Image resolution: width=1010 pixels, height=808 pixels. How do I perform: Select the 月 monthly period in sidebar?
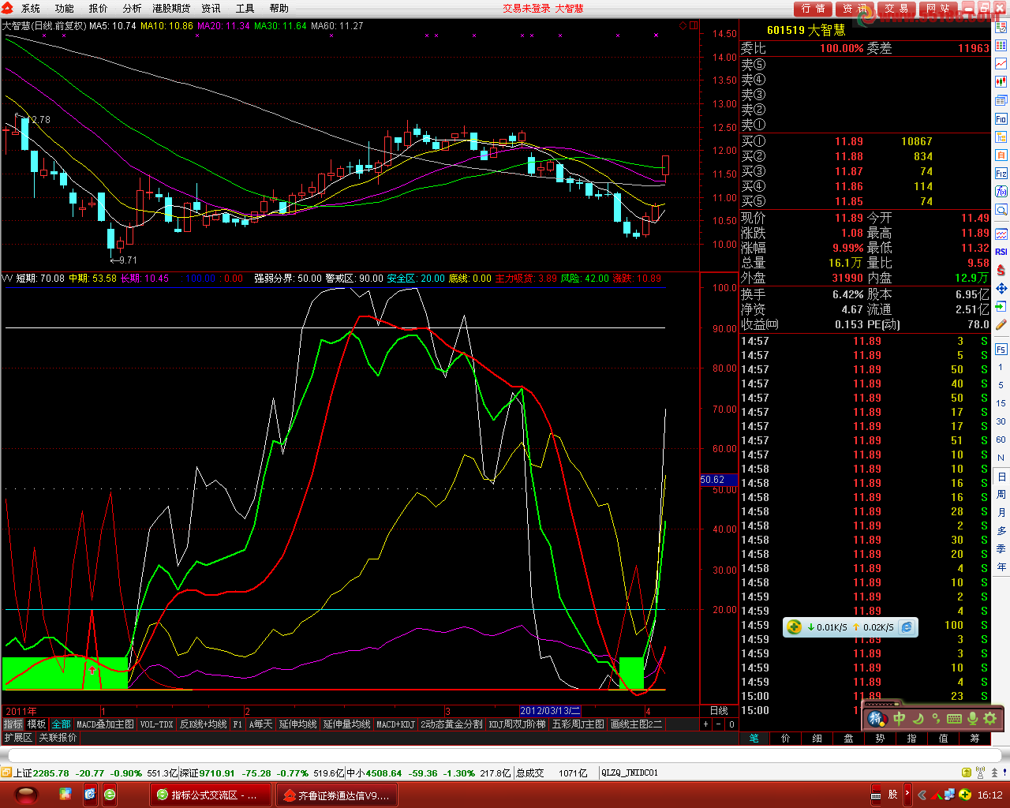click(x=1001, y=512)
